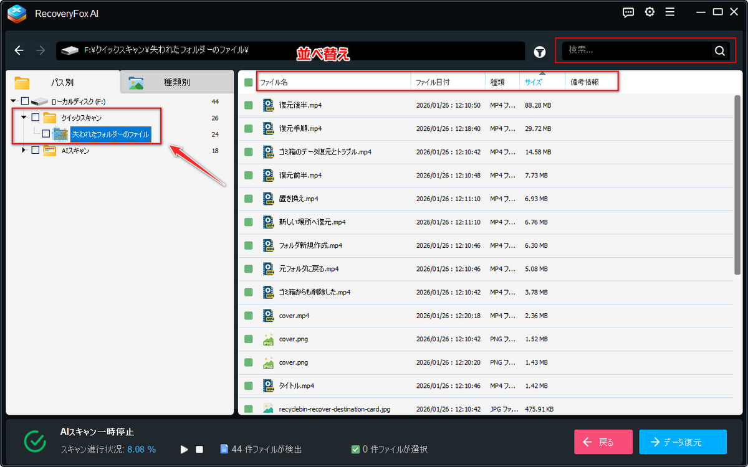The height and width of the screenshot is (467, 748).
Task: Click PNG icon of 1.43 MB cover.png
Action: [x=268, y=362]
